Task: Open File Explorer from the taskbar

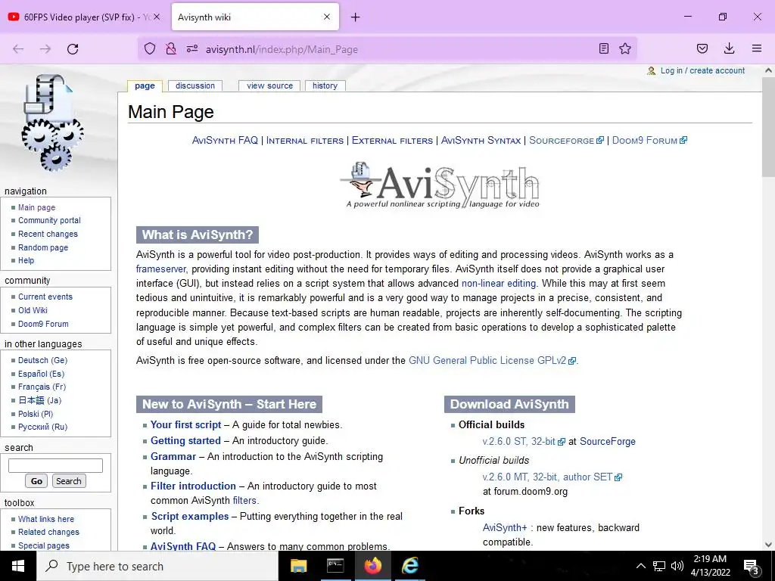Action: [298, 566]
